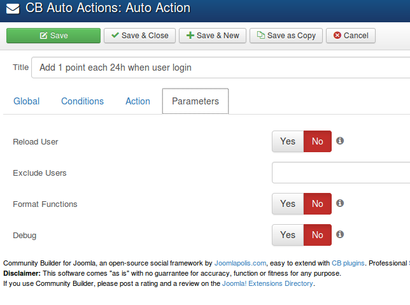
Task: Click the envelope icon in the header
Action: (x=13, y=9)
